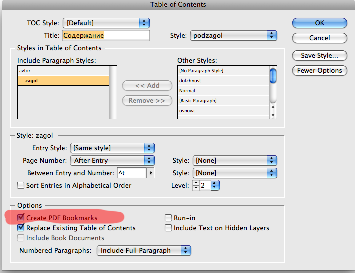Click Fewer Options button
355x273 pixels.
[319, 70]
